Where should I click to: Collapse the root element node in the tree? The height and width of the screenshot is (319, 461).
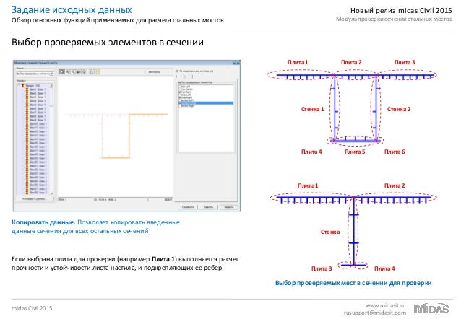(19, 85)
